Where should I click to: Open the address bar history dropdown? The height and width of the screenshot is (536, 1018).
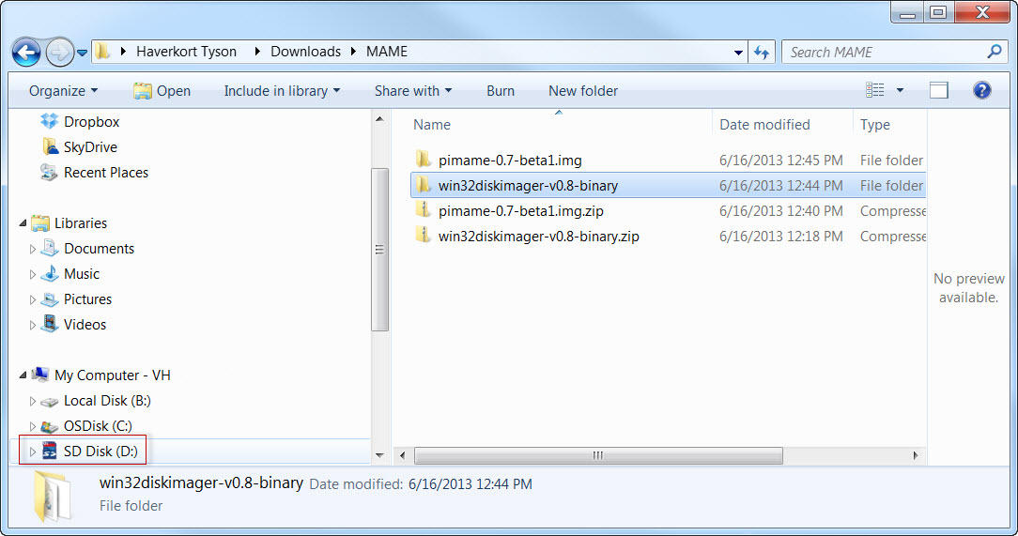(x=738, y=53)
